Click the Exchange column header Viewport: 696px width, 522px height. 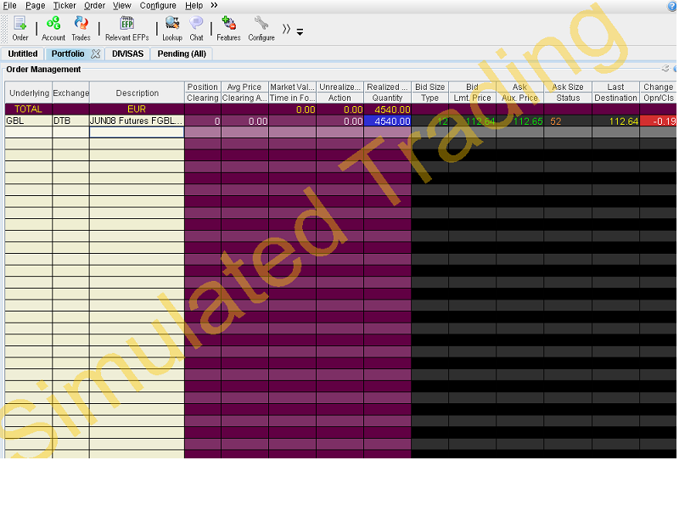[x=71, y=93]
